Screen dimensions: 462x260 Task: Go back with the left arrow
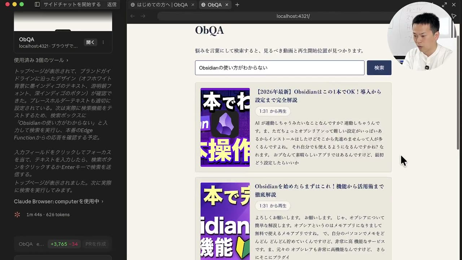click(132, 16)
